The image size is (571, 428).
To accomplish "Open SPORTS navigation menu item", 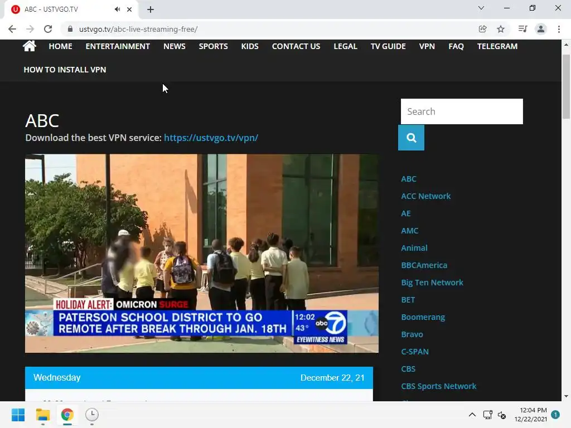I will pyautogui.click(x=214, y=46).
